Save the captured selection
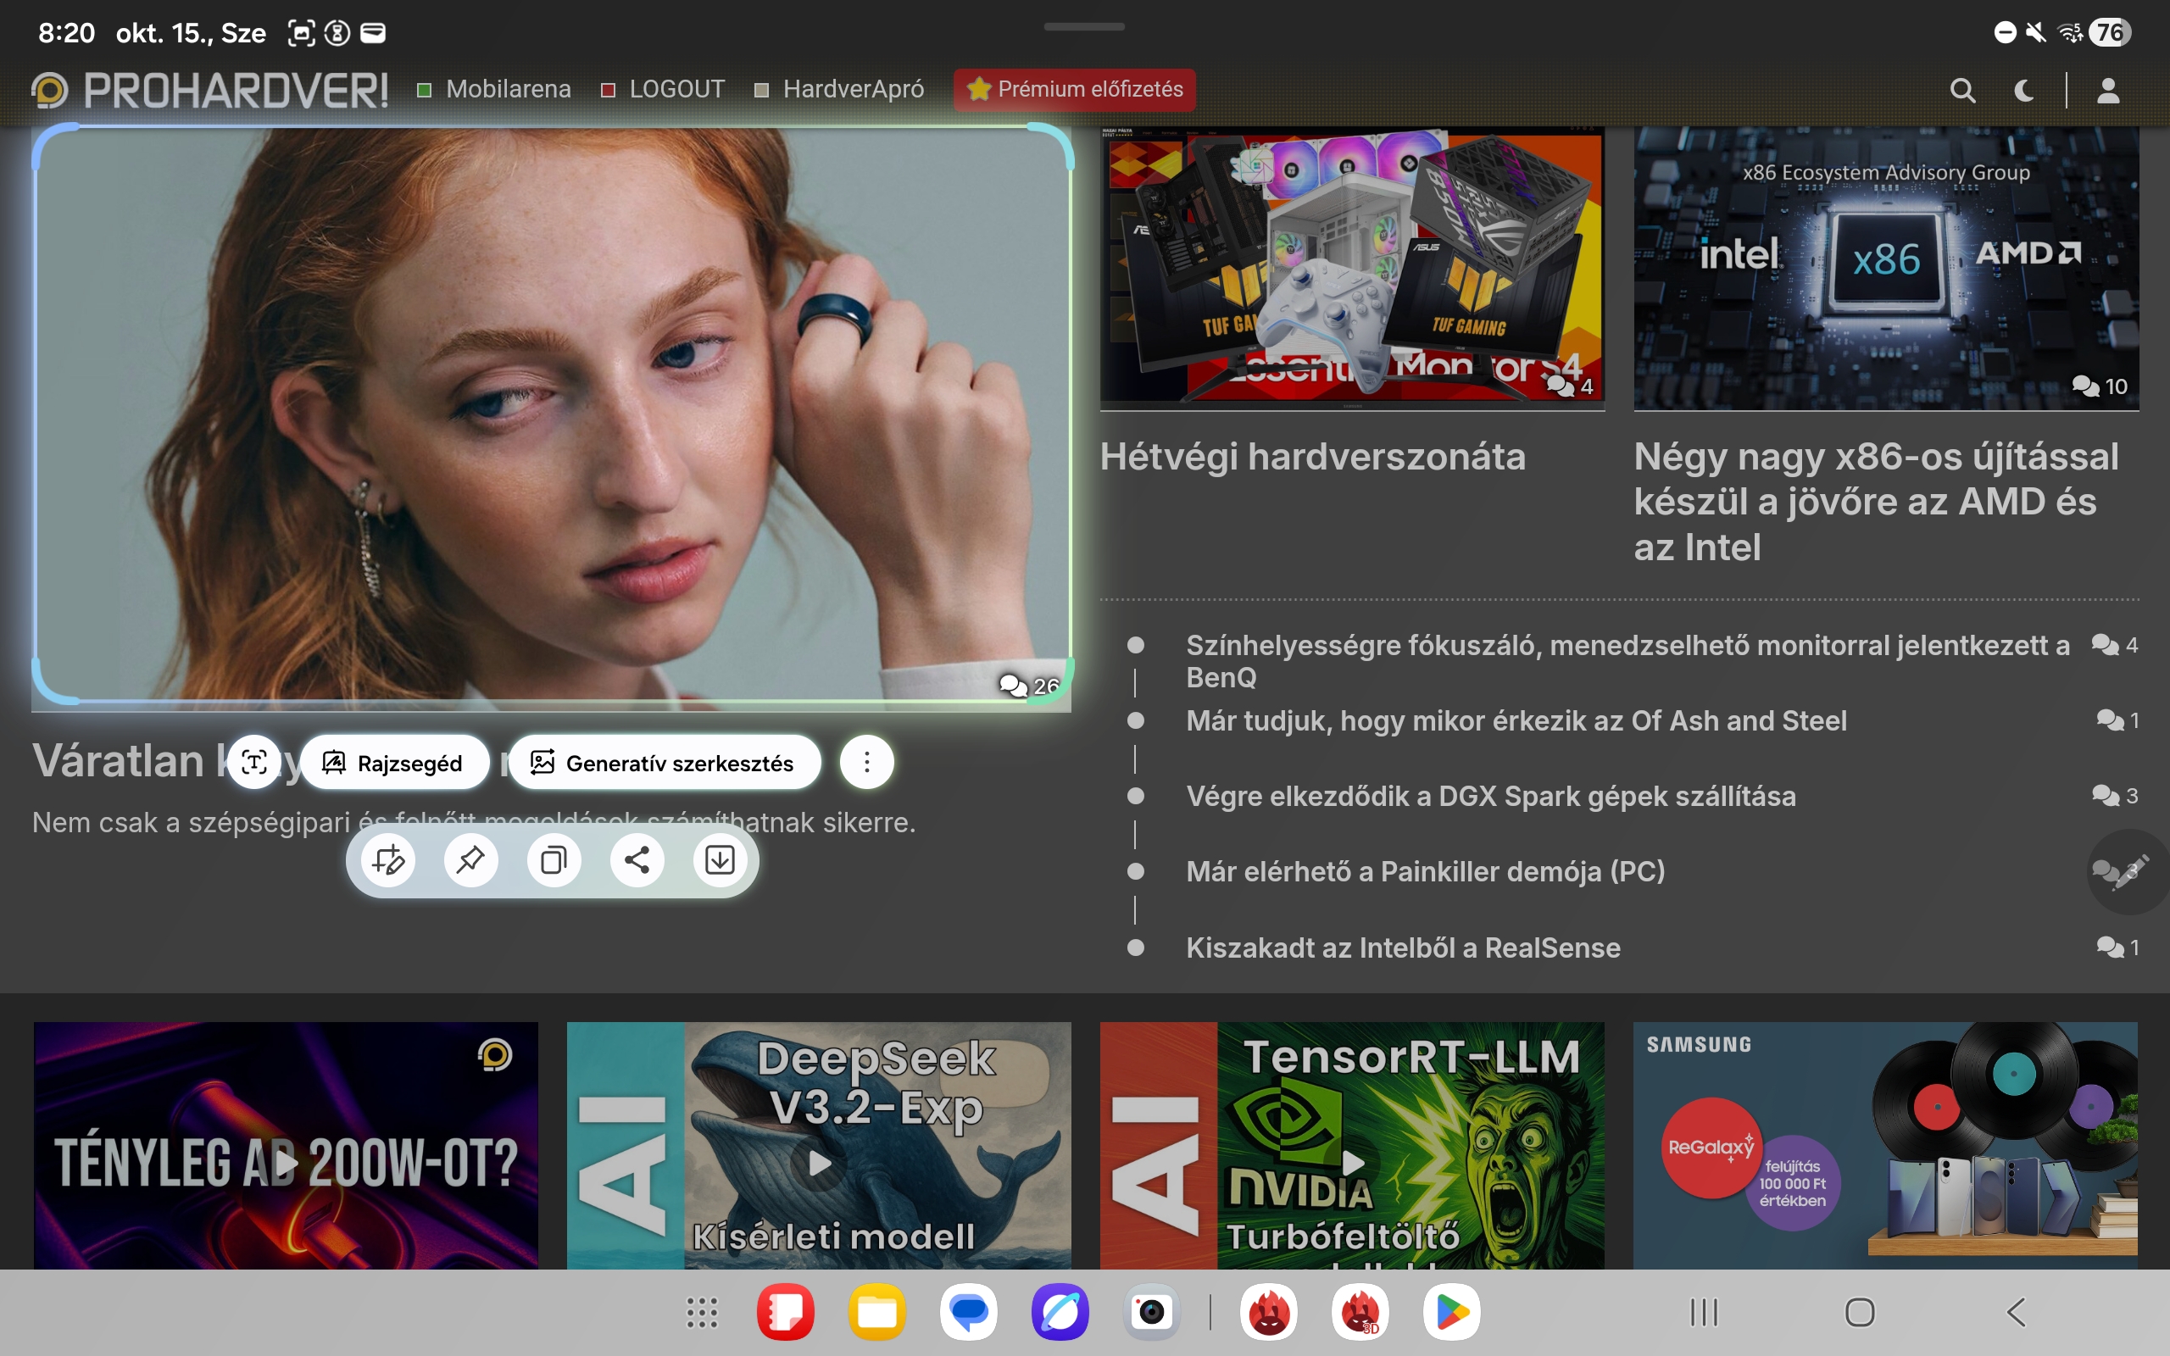 [x=719, y=860]
